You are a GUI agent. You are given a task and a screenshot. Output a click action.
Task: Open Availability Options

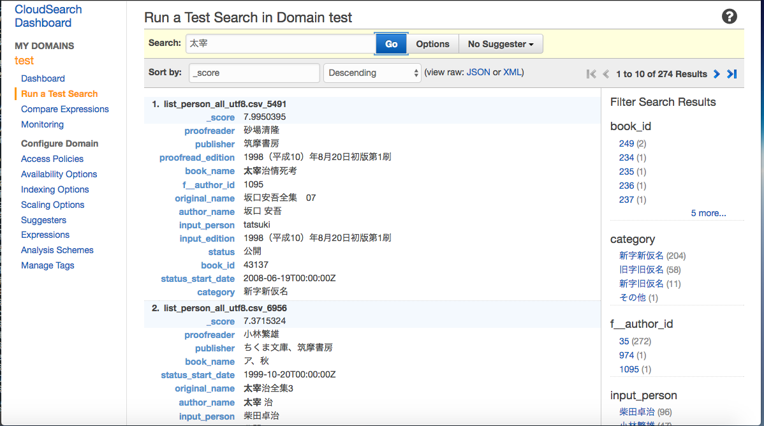click(x=59, y=174)
